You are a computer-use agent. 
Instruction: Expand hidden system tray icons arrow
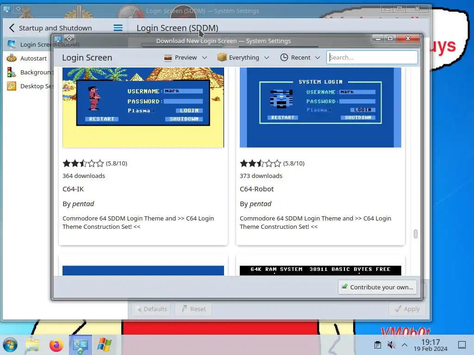click(405, 345)
